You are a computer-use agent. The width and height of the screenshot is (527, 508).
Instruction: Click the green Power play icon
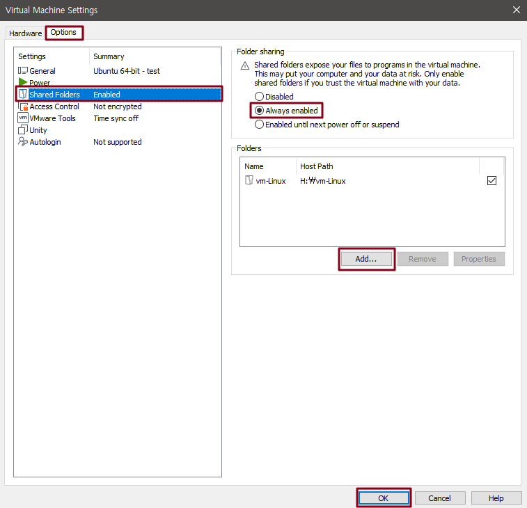pos(23,81)
